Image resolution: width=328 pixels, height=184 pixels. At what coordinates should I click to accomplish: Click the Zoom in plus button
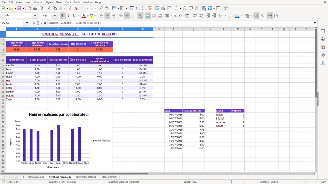(x=317, y=182)
